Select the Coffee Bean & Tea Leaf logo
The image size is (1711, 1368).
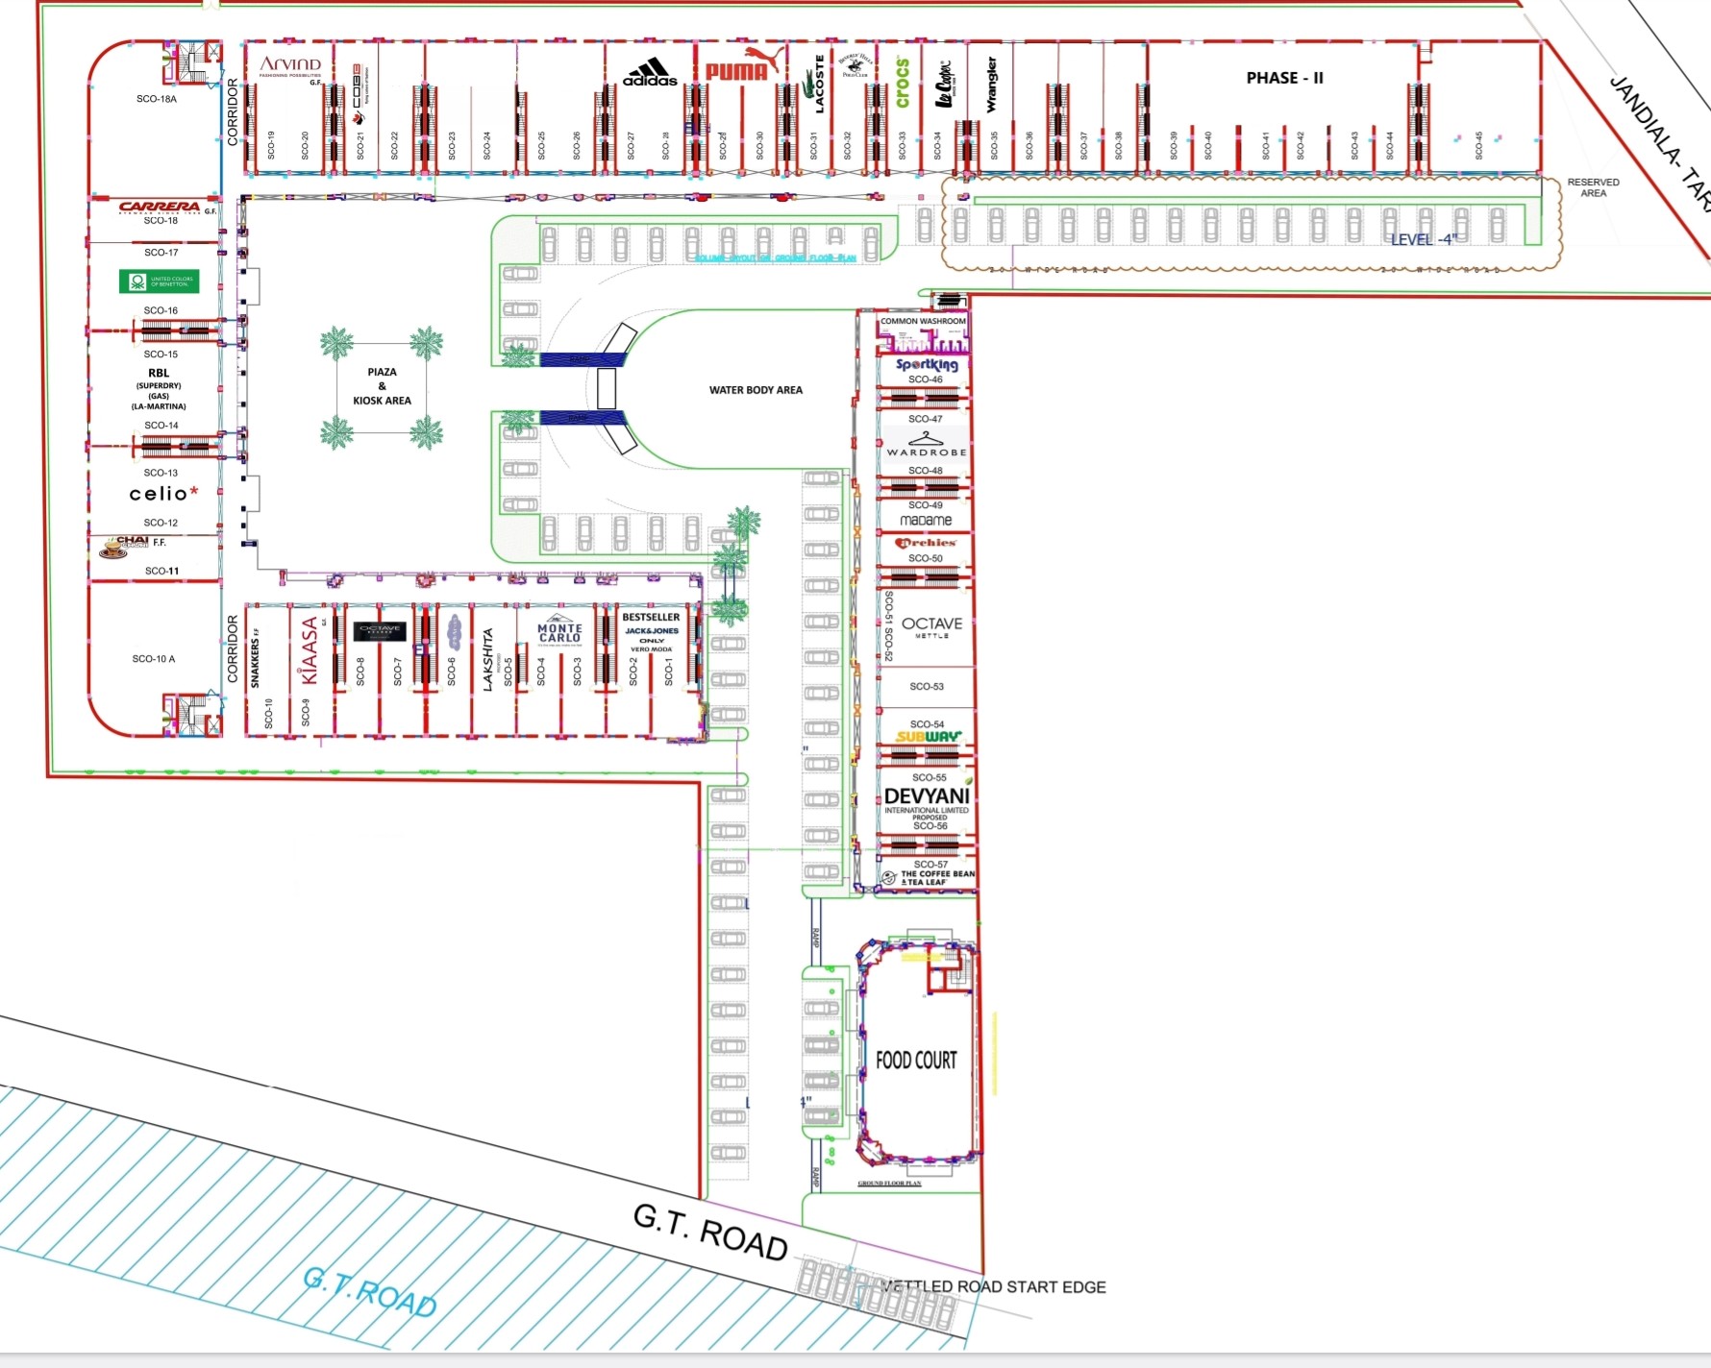click(x=929, y=878)
